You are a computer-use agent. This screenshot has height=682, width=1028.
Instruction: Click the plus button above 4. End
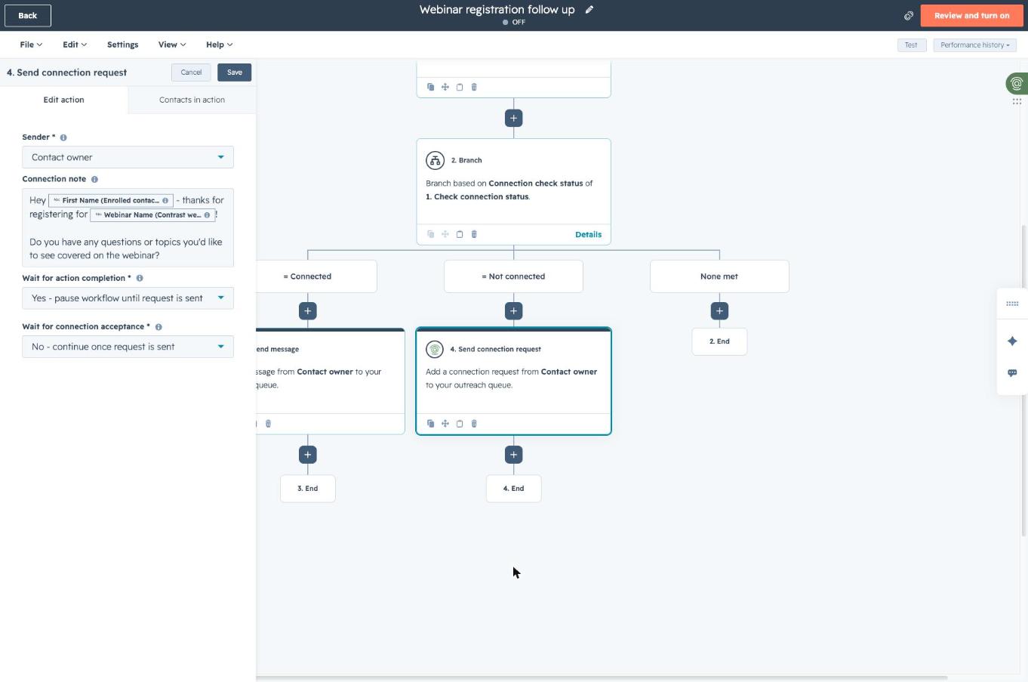[513, 455]
